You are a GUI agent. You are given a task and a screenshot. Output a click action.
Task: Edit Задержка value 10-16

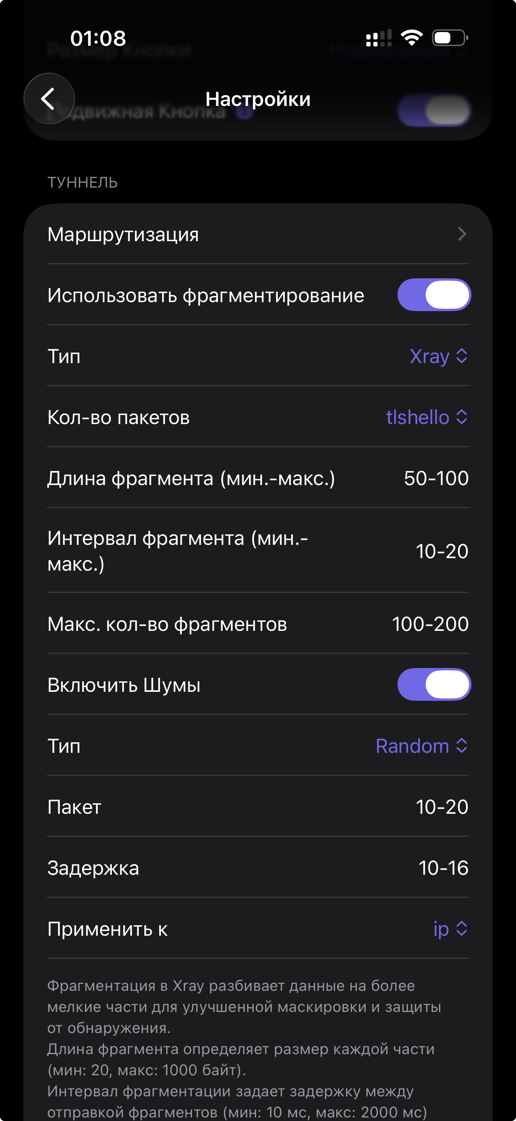[443, 868]
